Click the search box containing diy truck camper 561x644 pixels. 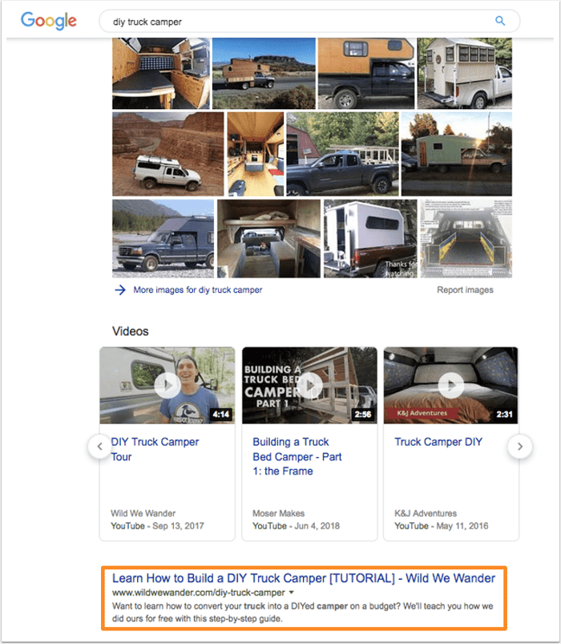point(309,22)
